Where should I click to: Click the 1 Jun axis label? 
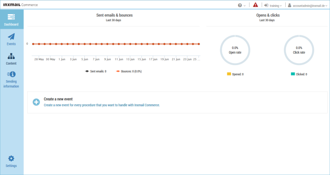click(62, 59)
